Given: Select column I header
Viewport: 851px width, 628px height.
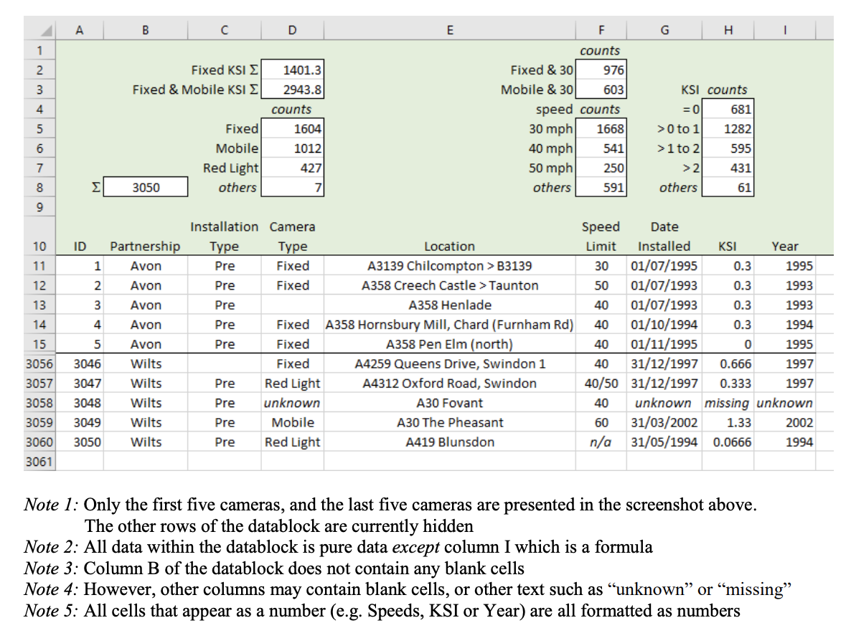Looking at the screenshot, I should pyautogui.click(x=785, y=30).
